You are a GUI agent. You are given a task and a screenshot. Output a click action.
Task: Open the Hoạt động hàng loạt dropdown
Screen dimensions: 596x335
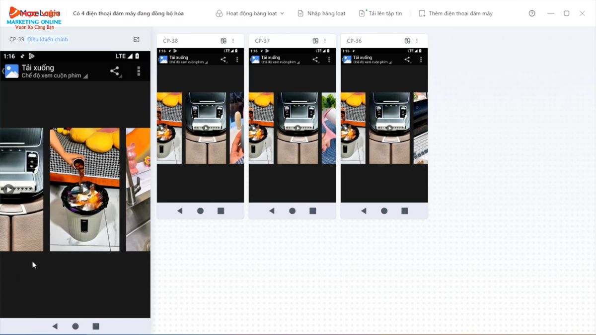pos(250,13)
